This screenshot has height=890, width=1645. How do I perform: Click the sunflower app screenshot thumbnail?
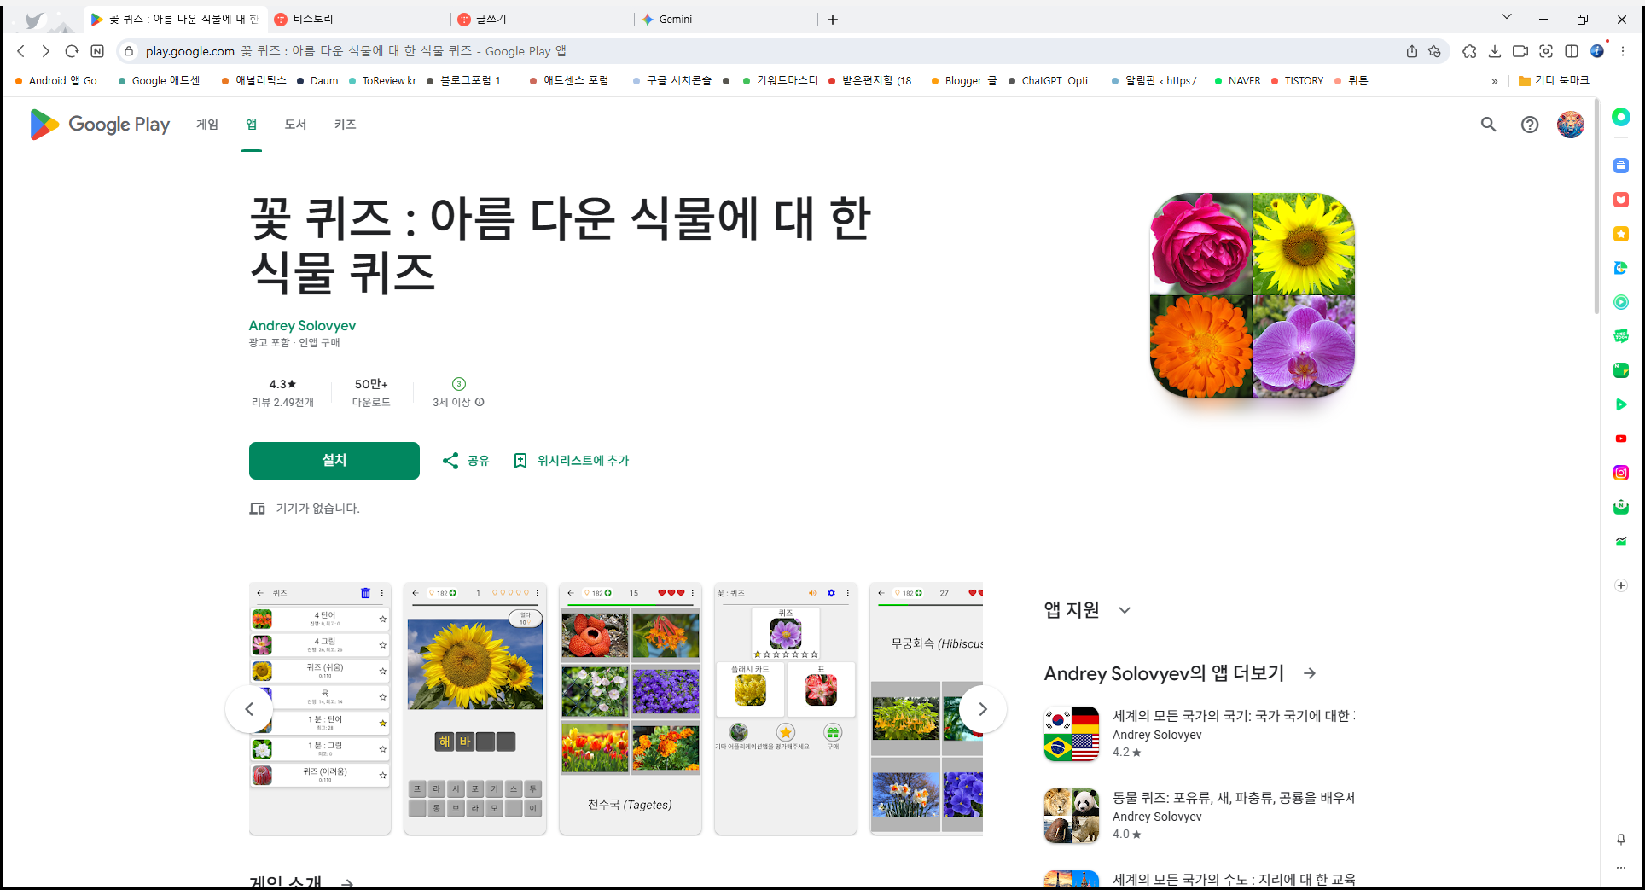(x=474, y=708)
